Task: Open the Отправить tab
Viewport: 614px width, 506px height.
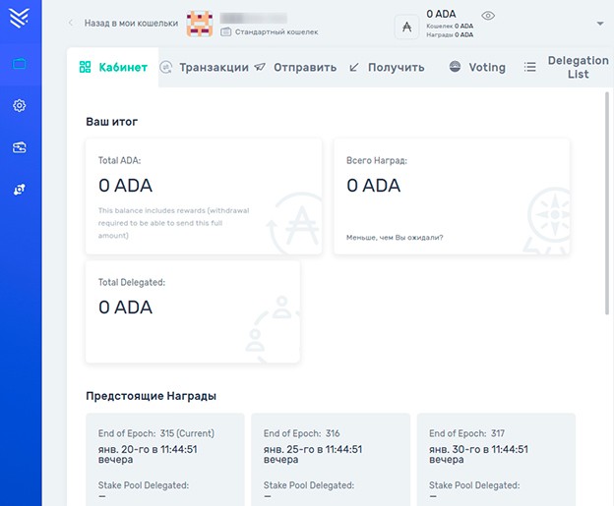Action: (295, 67)
